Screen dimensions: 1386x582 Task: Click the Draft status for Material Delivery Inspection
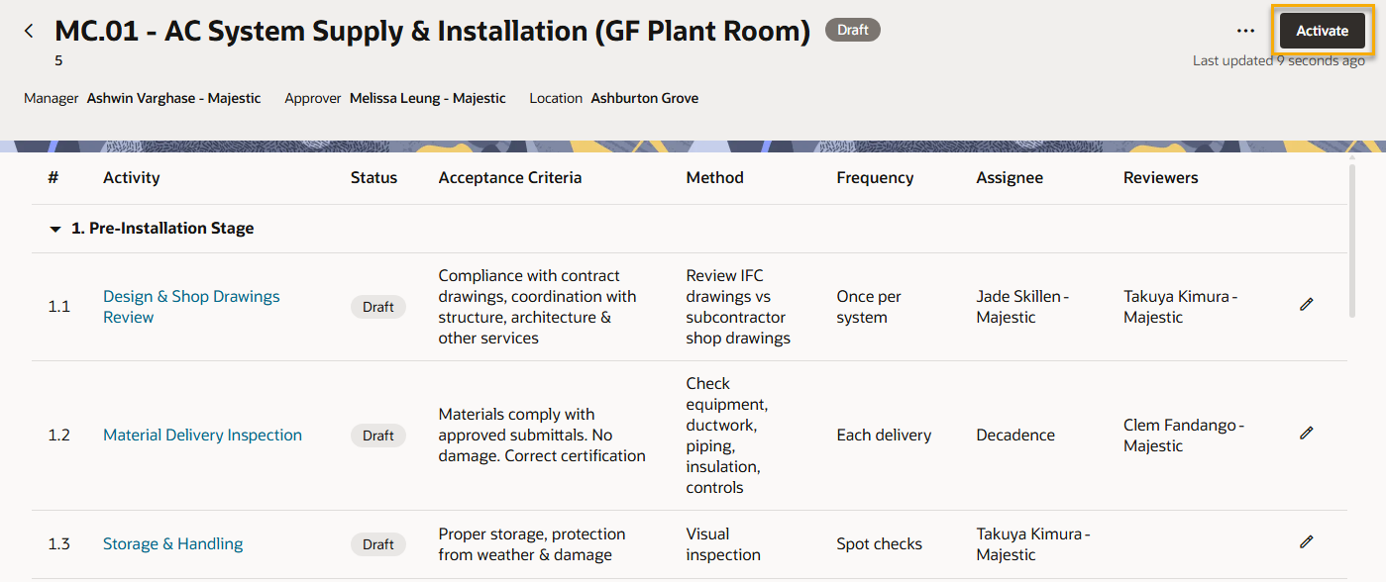point(377,436)
